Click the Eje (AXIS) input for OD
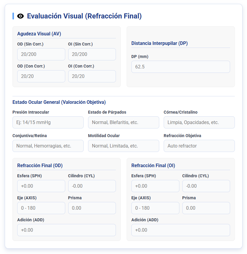Image resolution: width=247 pixels, height=254 pixels. coord(41,208)
